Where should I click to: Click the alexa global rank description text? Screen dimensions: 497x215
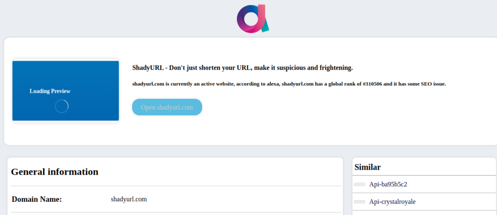click(x=289, y=84)
